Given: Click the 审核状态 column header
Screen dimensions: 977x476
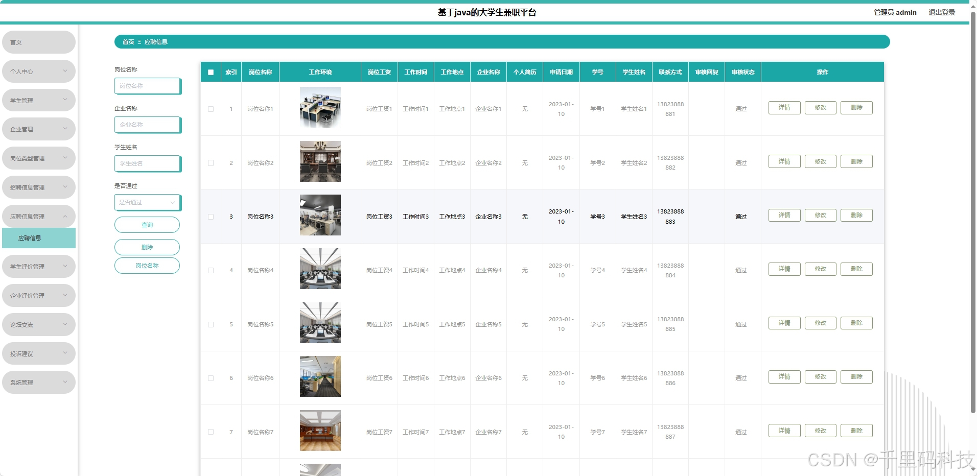Looking at the screenshot, I should click(743, 72).
